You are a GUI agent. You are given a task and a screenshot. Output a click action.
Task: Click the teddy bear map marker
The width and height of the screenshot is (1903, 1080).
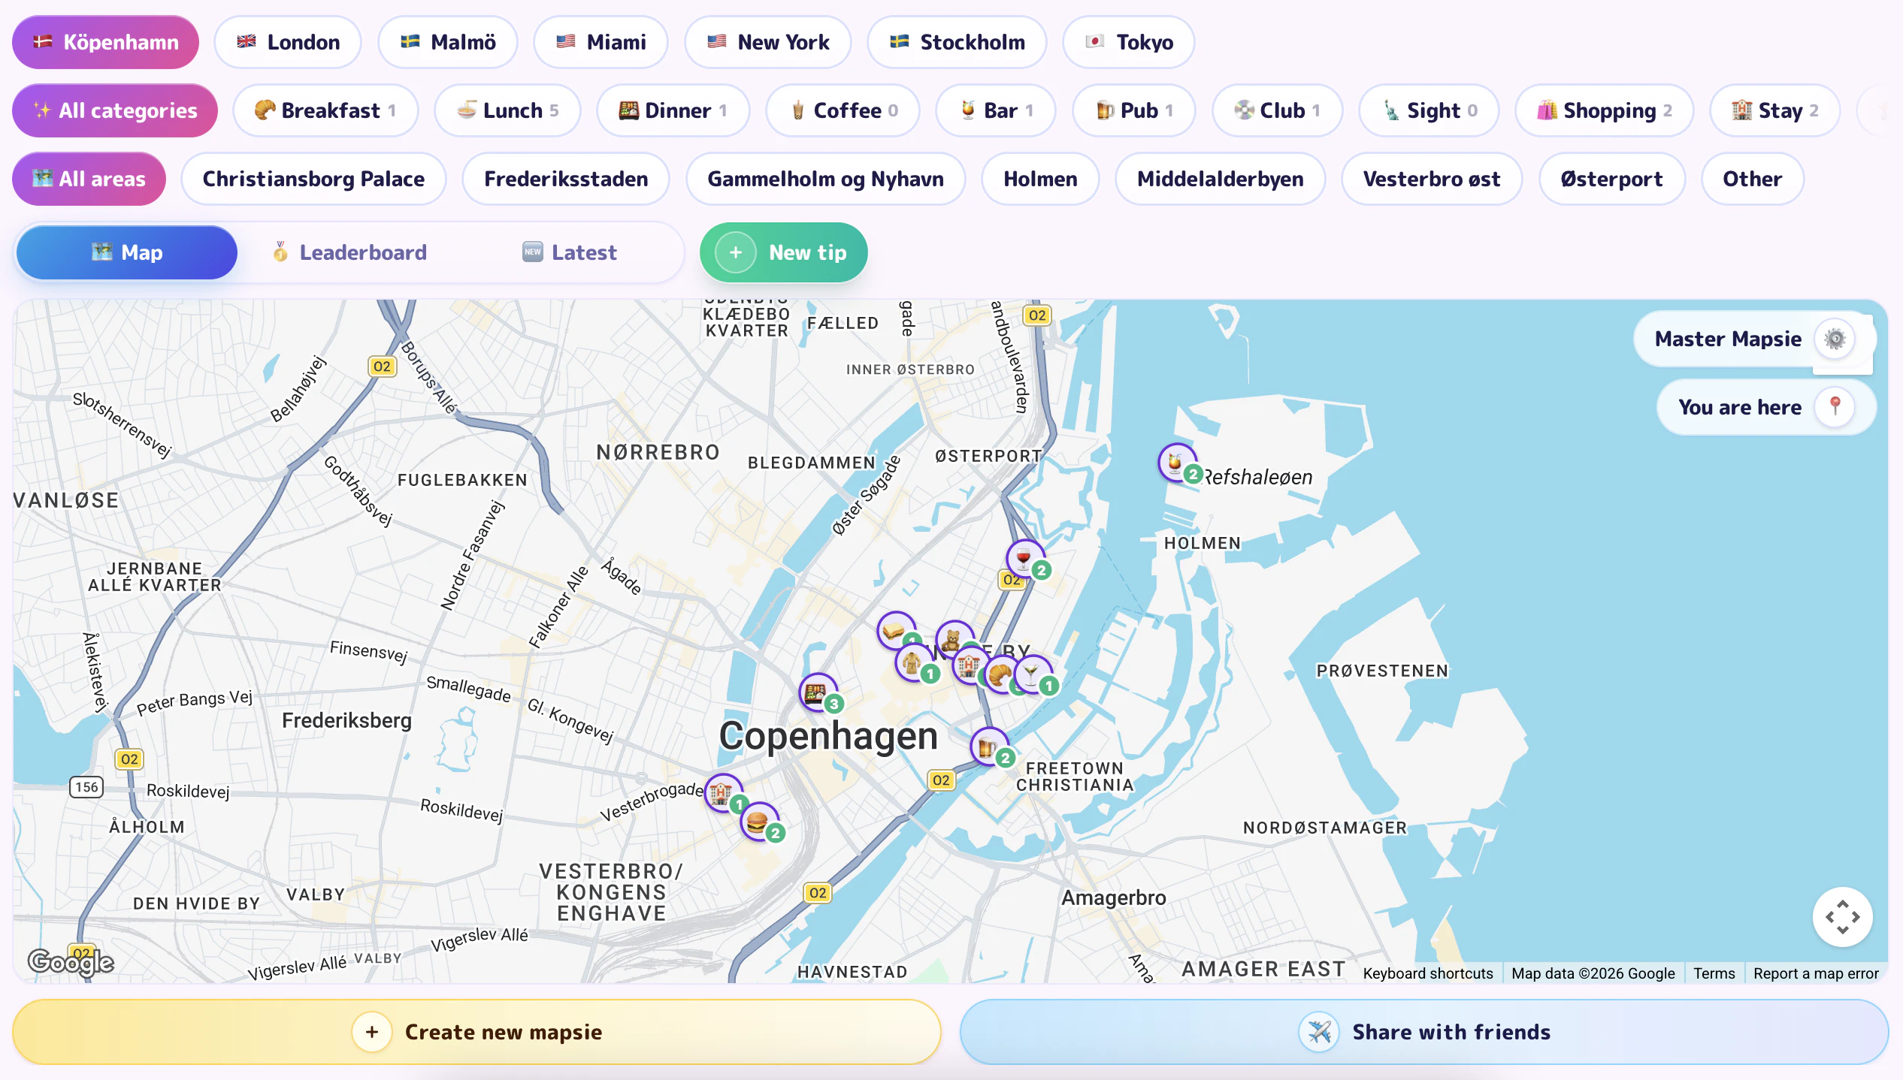pyautogui.click(x=954, y=640)
